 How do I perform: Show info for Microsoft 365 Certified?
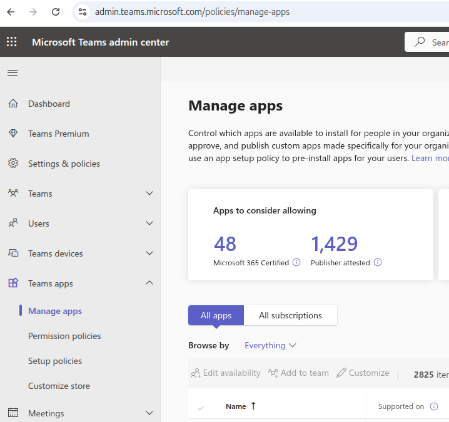click(296, 262)
